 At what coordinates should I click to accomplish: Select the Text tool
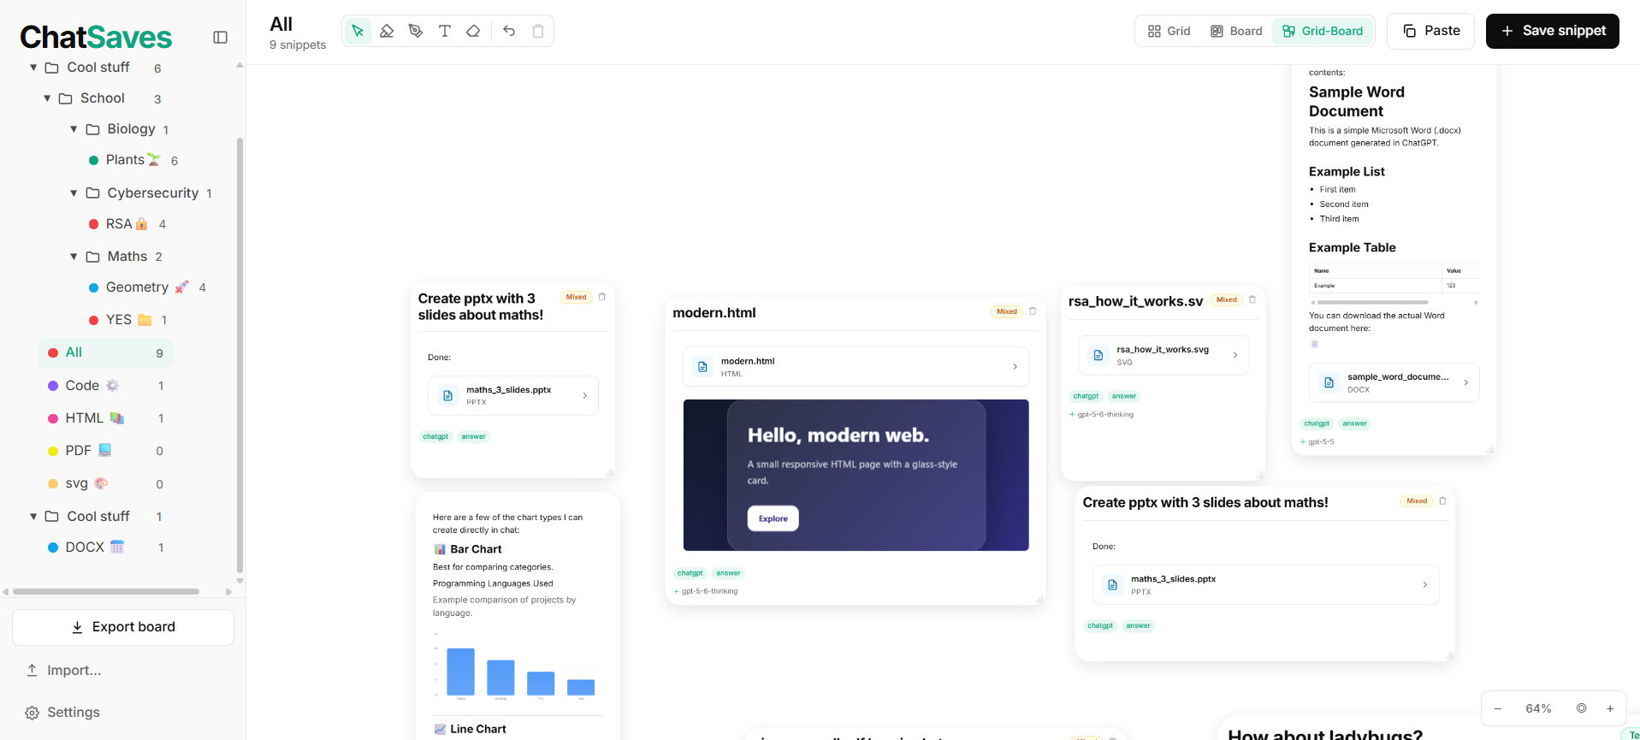[x=445, y=31]
